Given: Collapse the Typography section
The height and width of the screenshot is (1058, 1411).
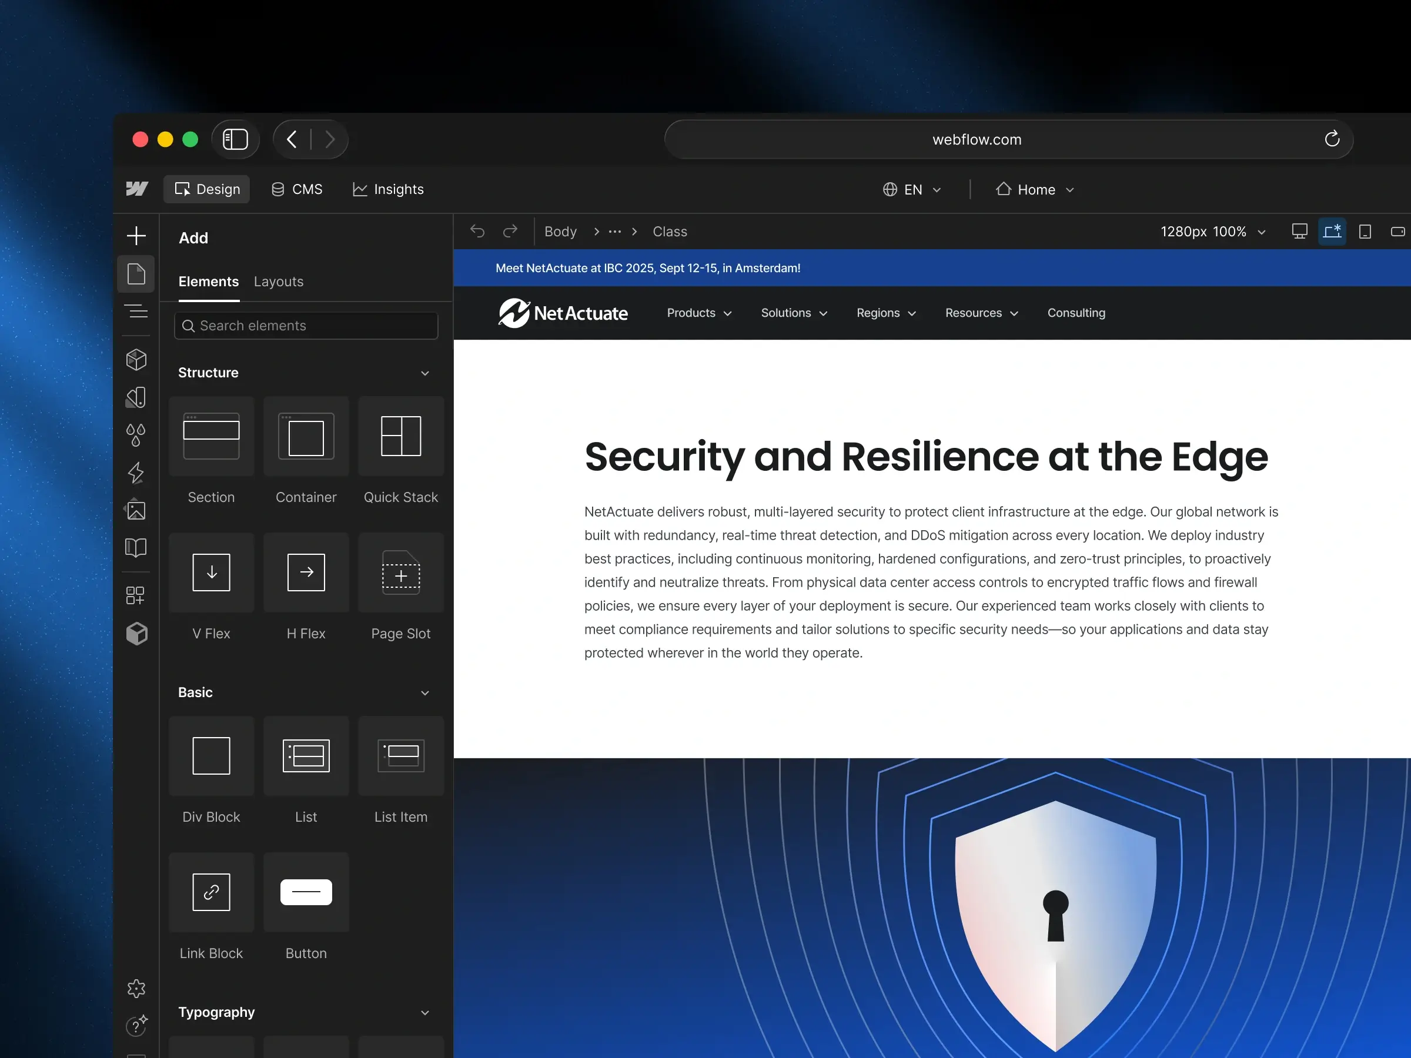Looking at the screenshot, I should pyautogui.click(x=425, y=1013).
